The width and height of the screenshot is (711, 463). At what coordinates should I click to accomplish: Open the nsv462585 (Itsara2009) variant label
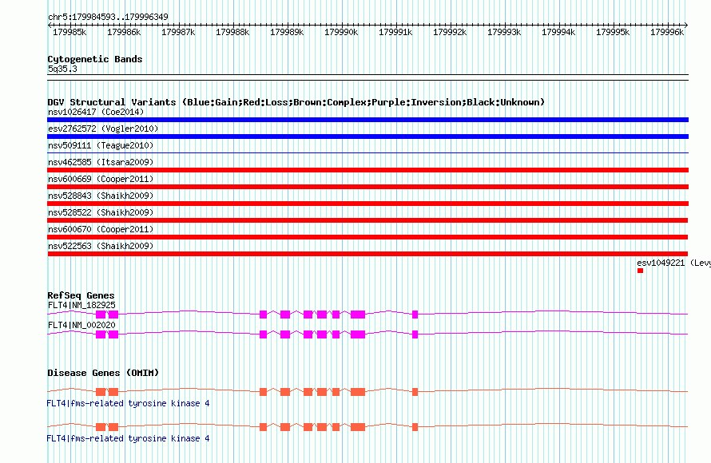[101, 162]
